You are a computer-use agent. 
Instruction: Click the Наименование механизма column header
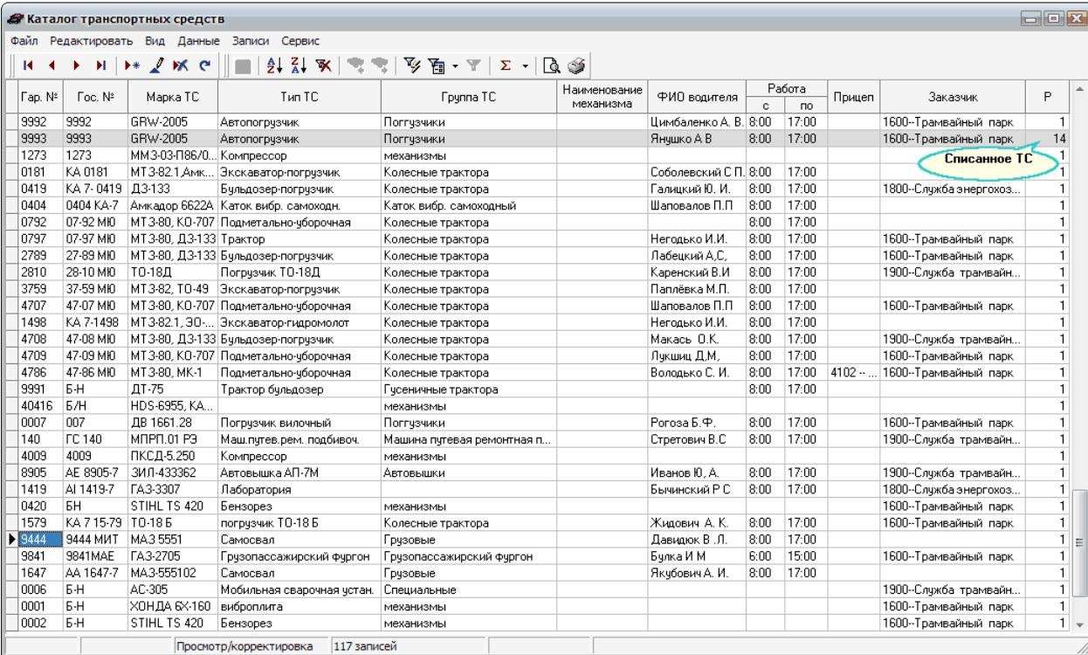click(602, 98)
